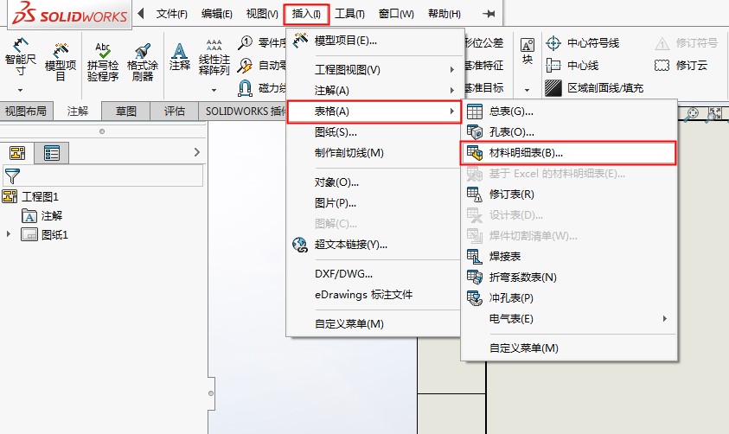Switch to Evaluate (评估) tab
Image resolution: width=729 pixels, height=434 pixels.
[175, 111]
